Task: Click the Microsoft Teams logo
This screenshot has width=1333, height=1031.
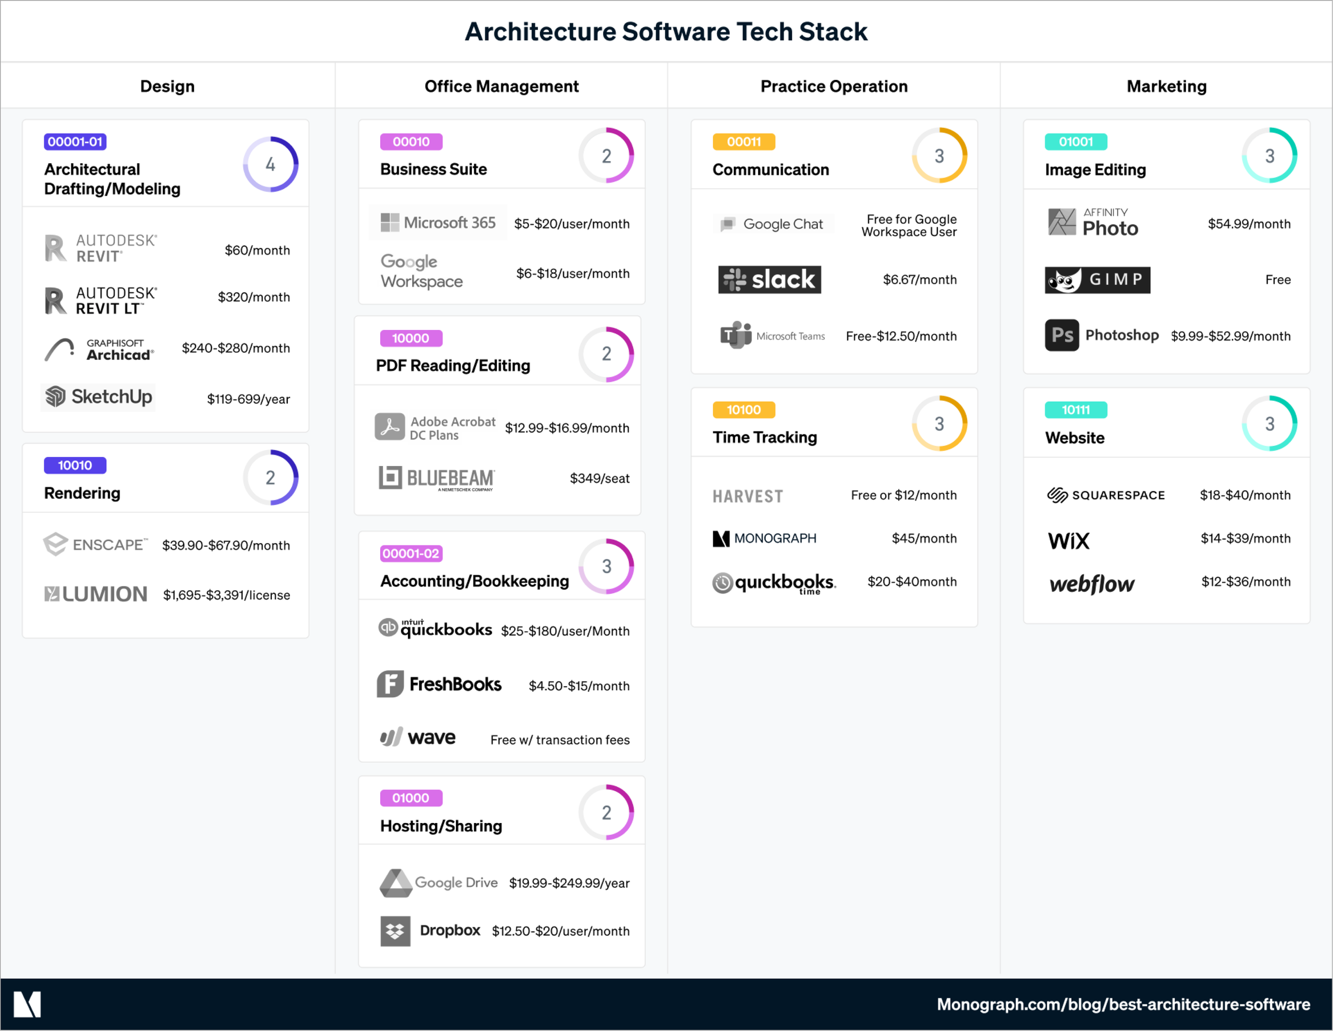Action: click(x=773, y=335)
